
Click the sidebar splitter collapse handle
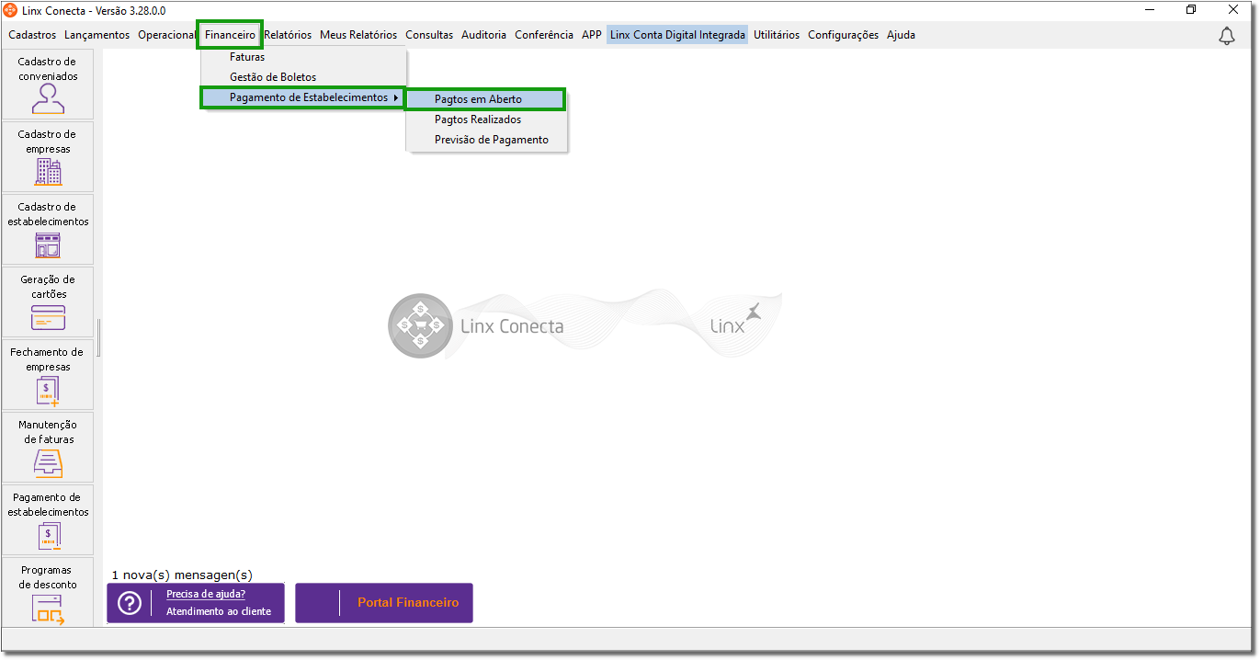pyautogui.click(x=98, y=338)
